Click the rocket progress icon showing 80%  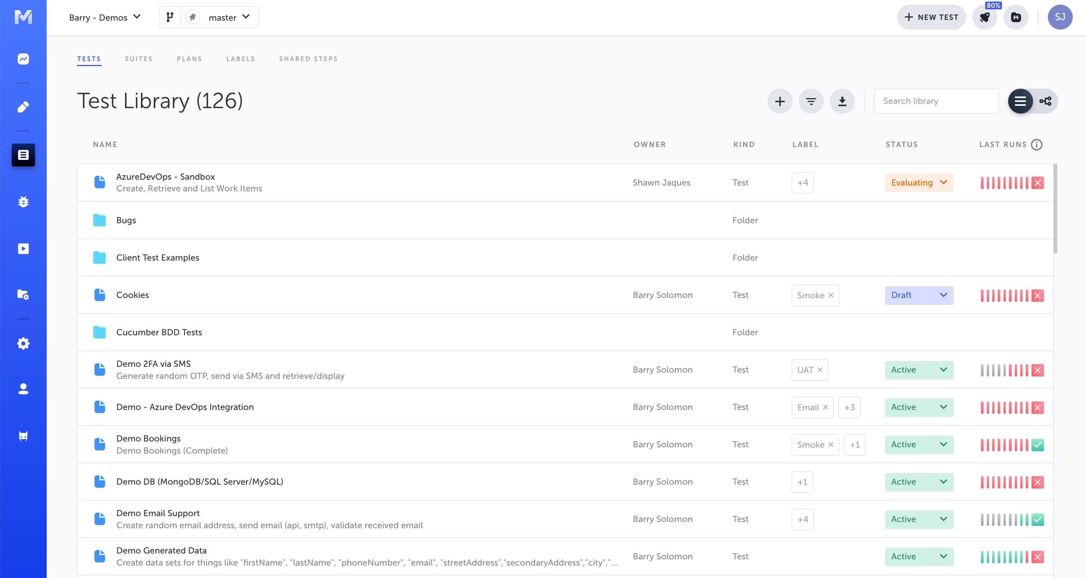[x=984, y=17]
